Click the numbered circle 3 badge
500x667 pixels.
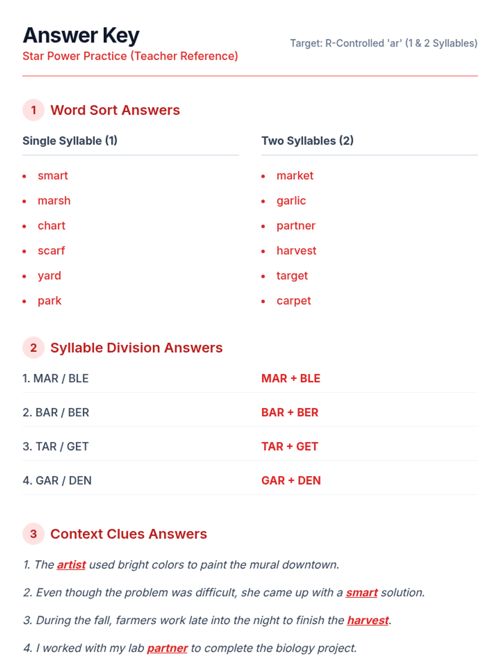pos(33,534)
